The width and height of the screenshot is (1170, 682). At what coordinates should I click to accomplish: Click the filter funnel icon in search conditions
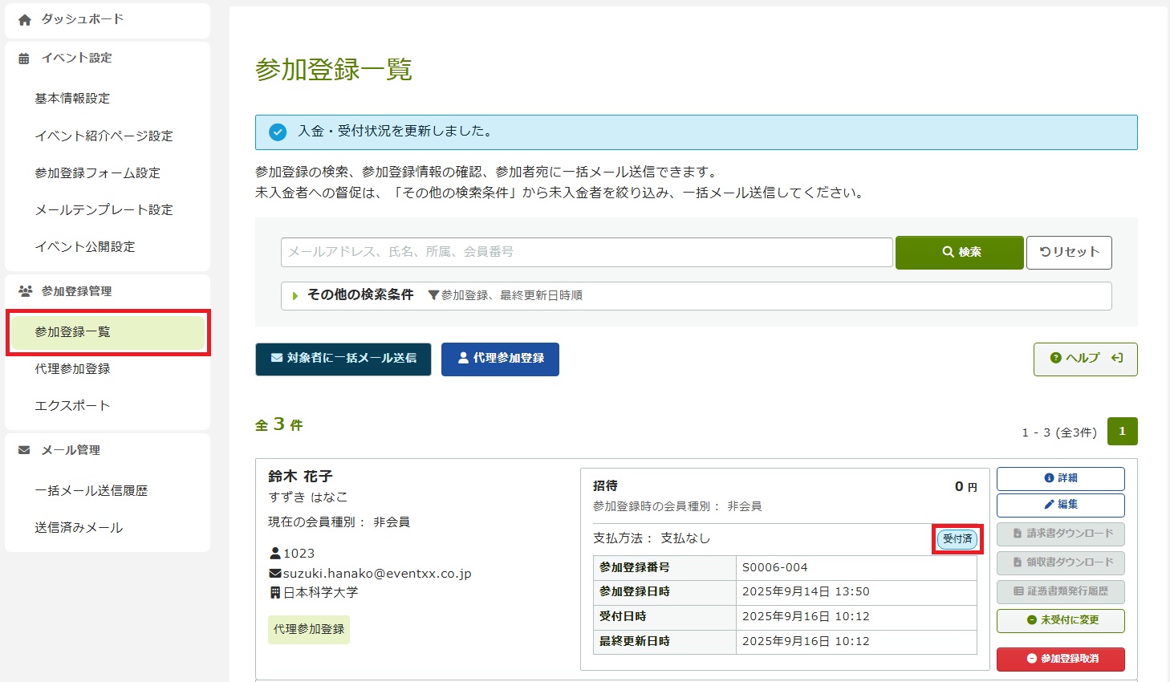(x=433, y=295)
